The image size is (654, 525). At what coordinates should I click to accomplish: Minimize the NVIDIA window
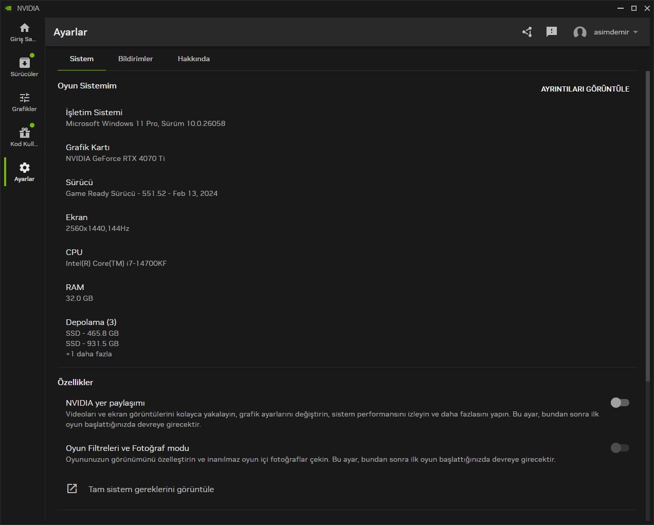621,8
